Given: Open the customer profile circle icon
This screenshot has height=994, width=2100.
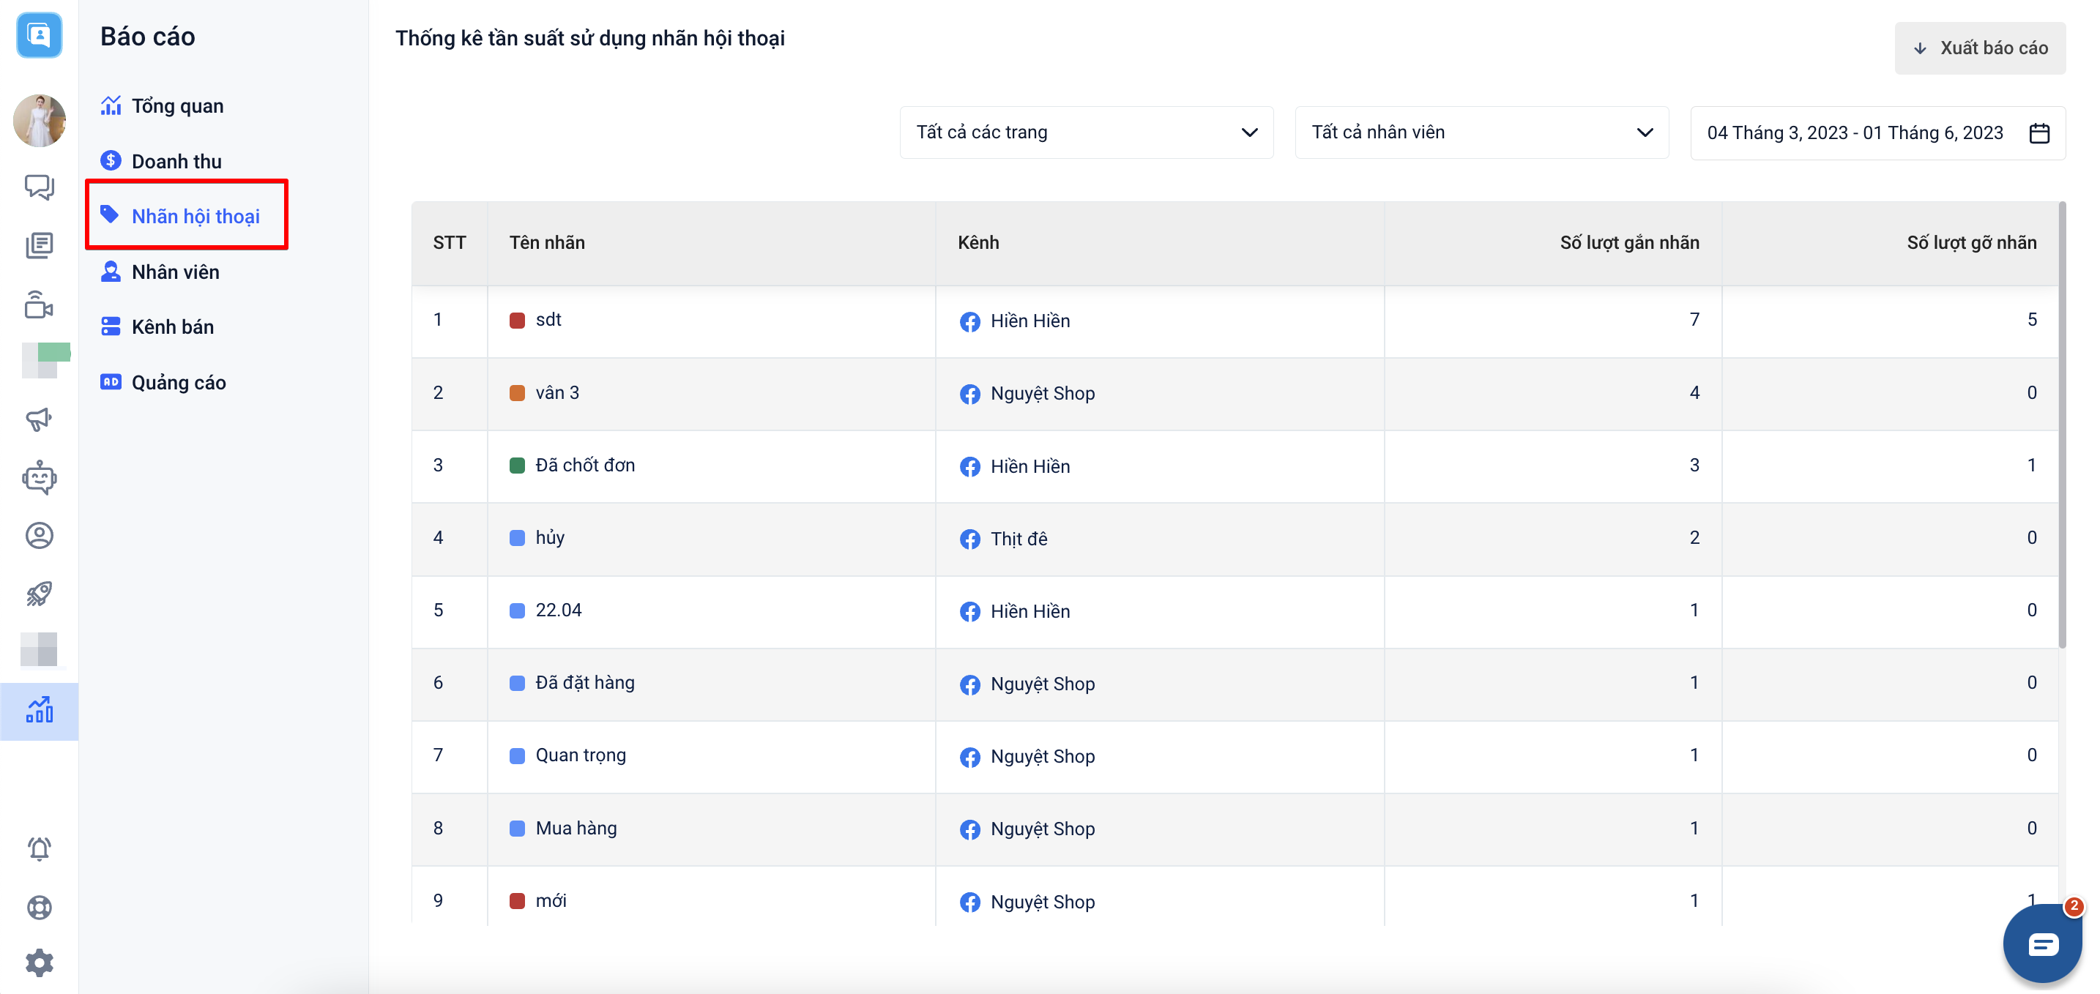Looking at the screenshot, I should pyautogui.click(x=38, y=535).
